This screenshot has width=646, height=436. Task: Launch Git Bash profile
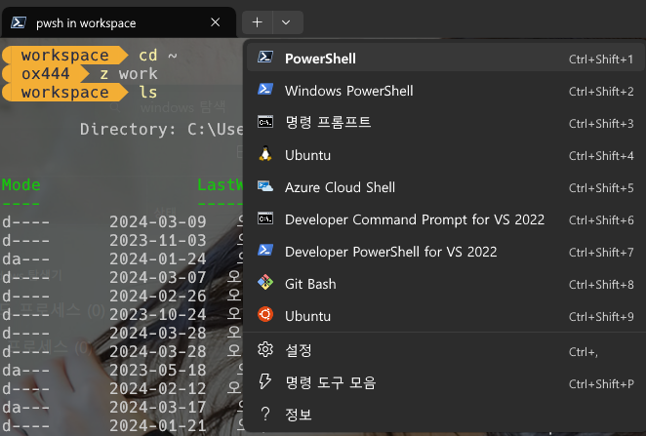point(445,283)
